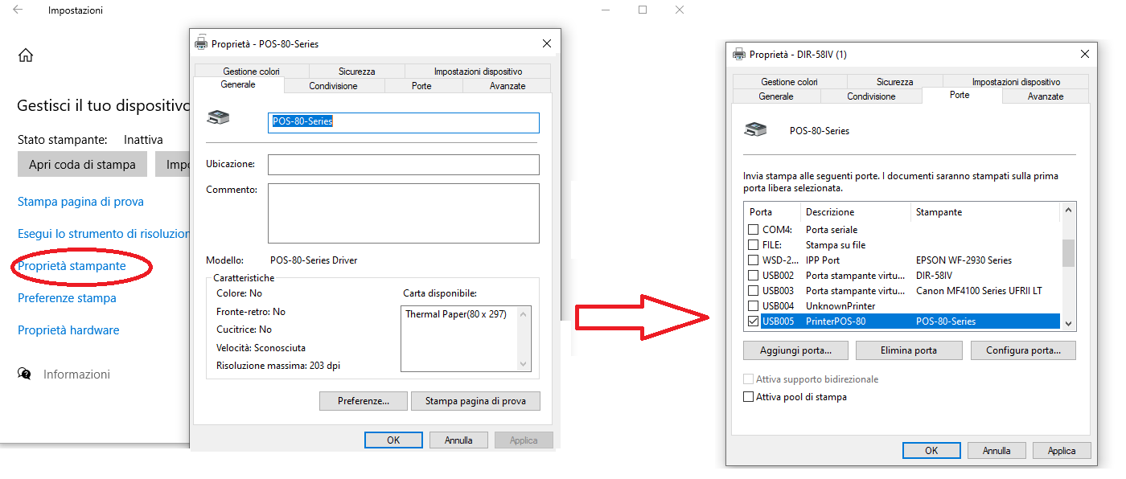Click Stampa pagina di prova button
Screen dimensions: 1126x479
coord(475,400)
